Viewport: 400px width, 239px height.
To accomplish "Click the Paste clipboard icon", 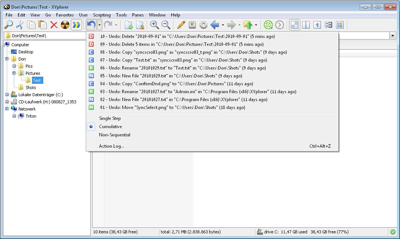I will click(x=43, y=25).
